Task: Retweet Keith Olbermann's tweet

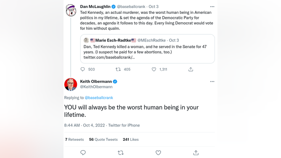Action: coord(121,153)
